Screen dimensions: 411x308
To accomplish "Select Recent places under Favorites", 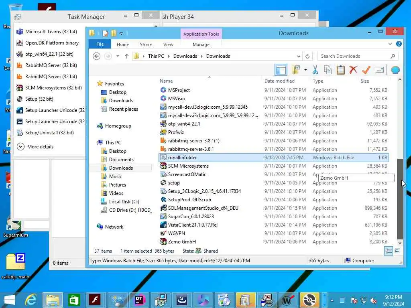I will point(120,109).
